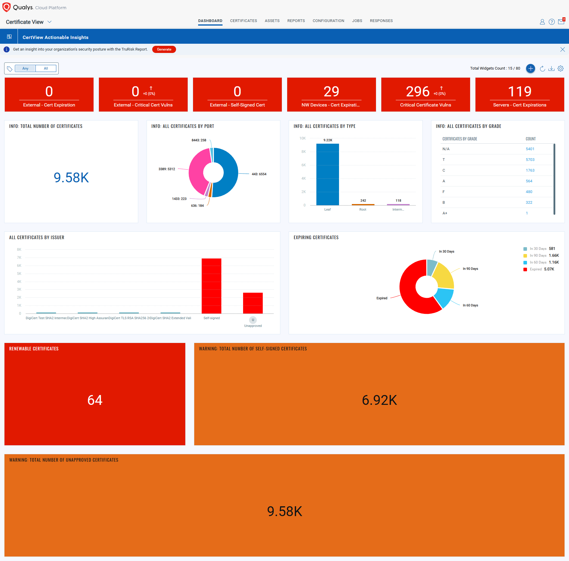Switch to the Reports tab
569x561 pixels.
tap(296, 21)
